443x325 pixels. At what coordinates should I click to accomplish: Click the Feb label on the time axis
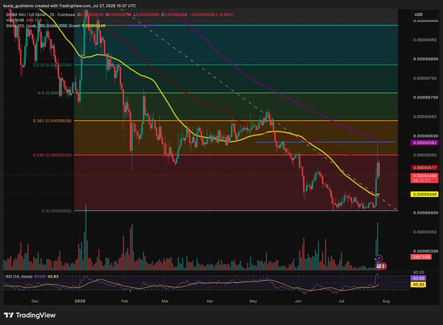pyautogui.click(x=125, y=301)
